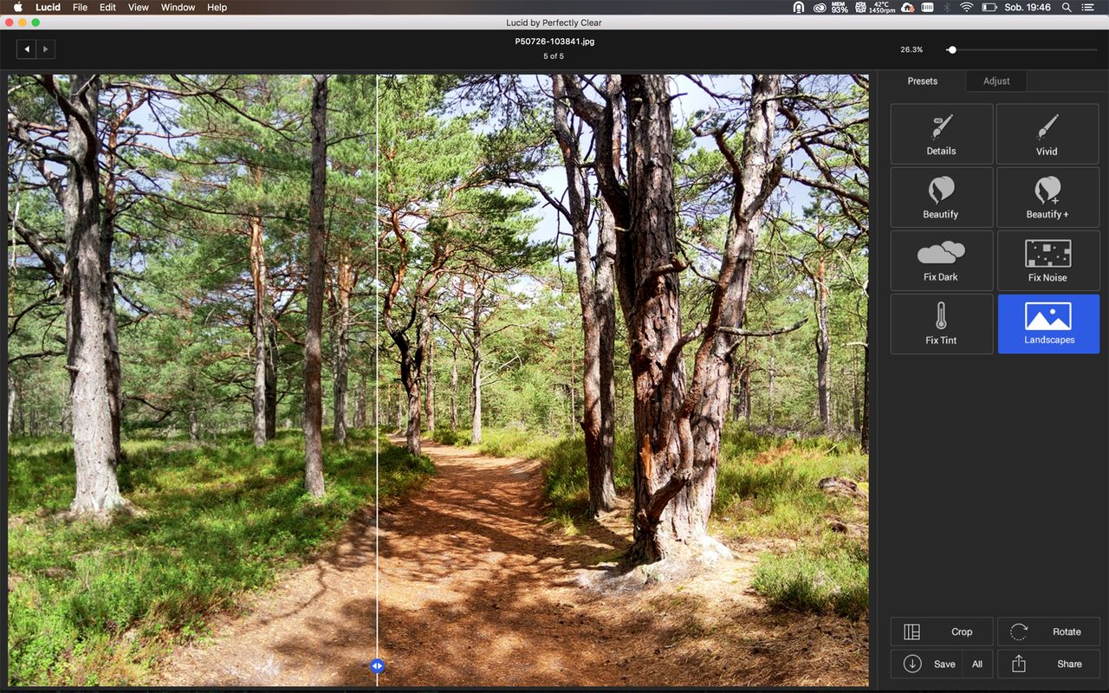The image size is (1109, 693).
Task: Open the View menu
Action: (x=139, y=7)
